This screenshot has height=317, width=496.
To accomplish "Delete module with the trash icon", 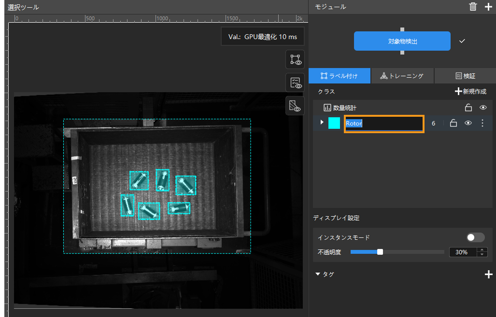I will point(473,7).
